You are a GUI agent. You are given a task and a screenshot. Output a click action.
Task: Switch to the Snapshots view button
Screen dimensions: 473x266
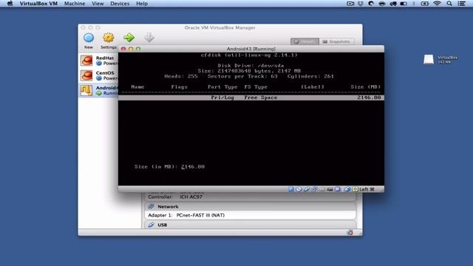tap(336, 41)
